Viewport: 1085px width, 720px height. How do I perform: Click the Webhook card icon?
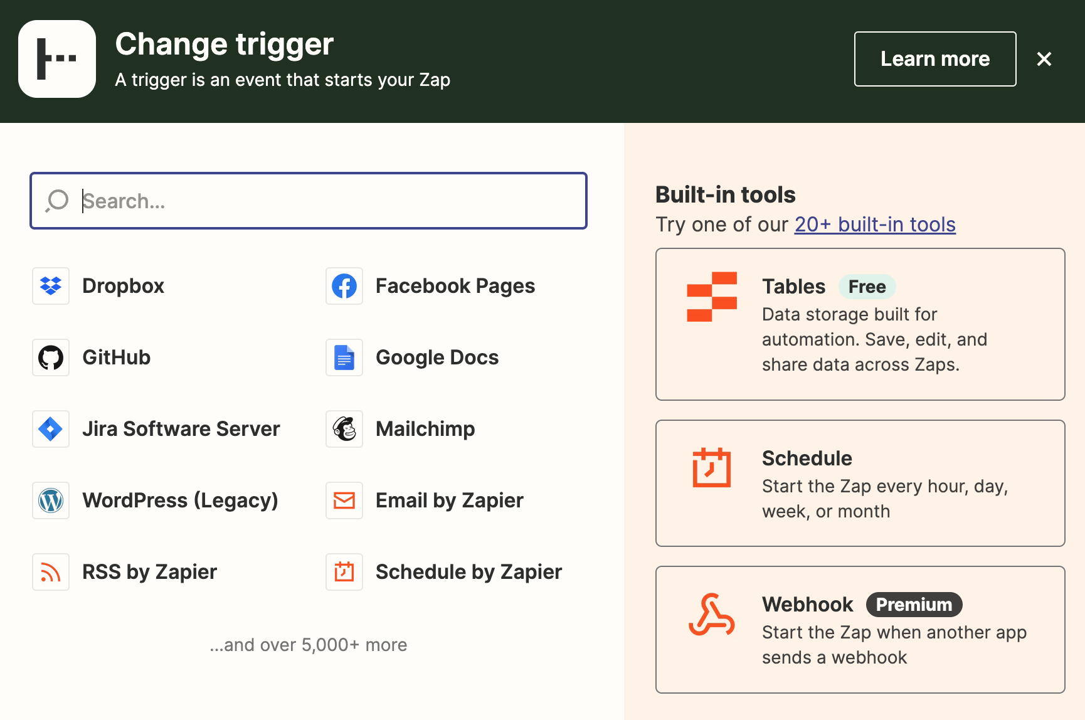tap(712, 615)
